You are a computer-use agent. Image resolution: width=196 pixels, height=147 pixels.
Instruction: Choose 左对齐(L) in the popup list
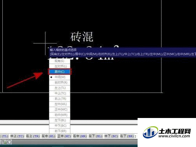pos(60,66)
